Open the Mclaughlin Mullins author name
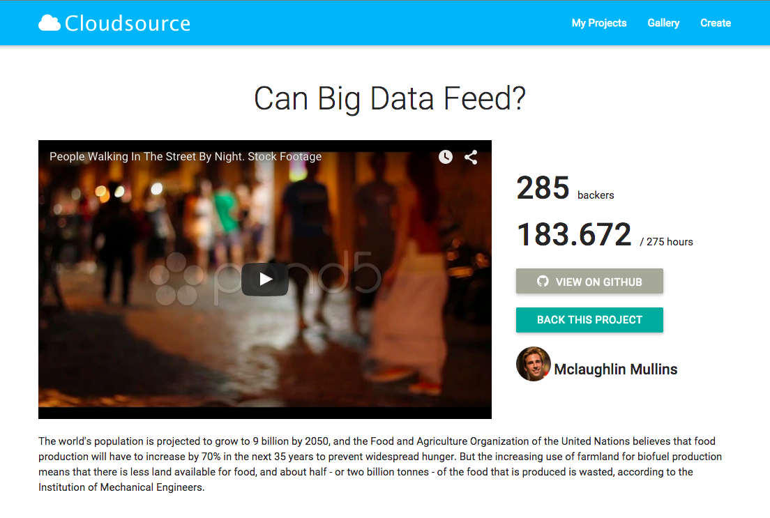 point(615,370)
